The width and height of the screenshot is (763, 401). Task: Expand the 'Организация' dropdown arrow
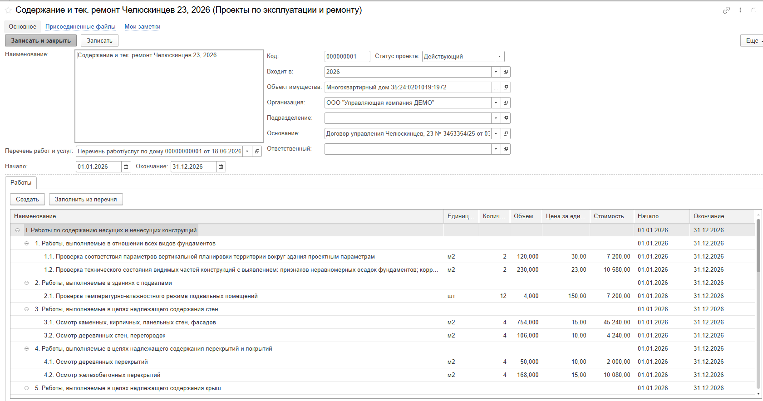pyautogui.click(x=496, y=103)
